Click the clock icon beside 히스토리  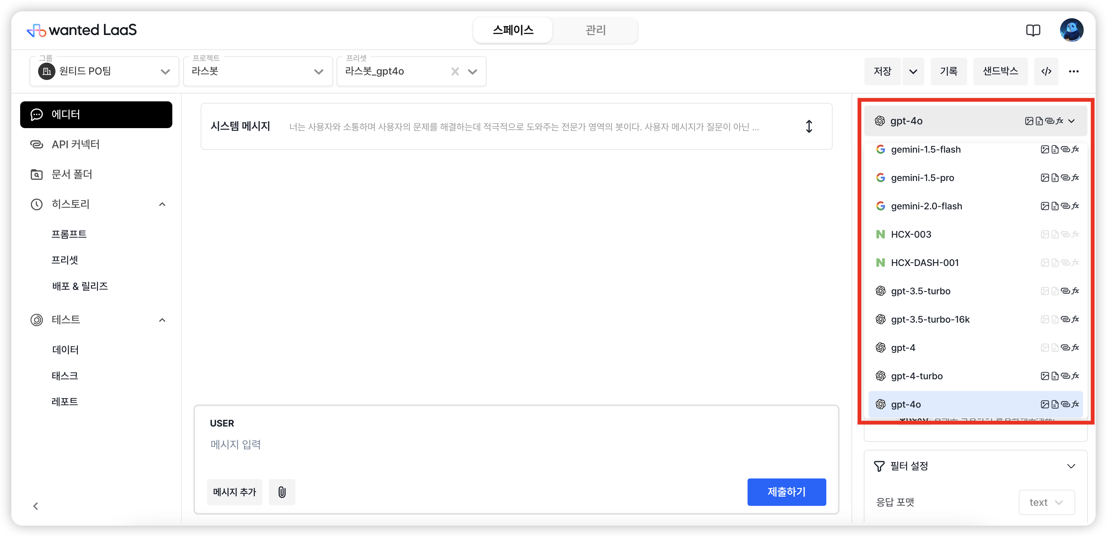[x=37, y=204]
